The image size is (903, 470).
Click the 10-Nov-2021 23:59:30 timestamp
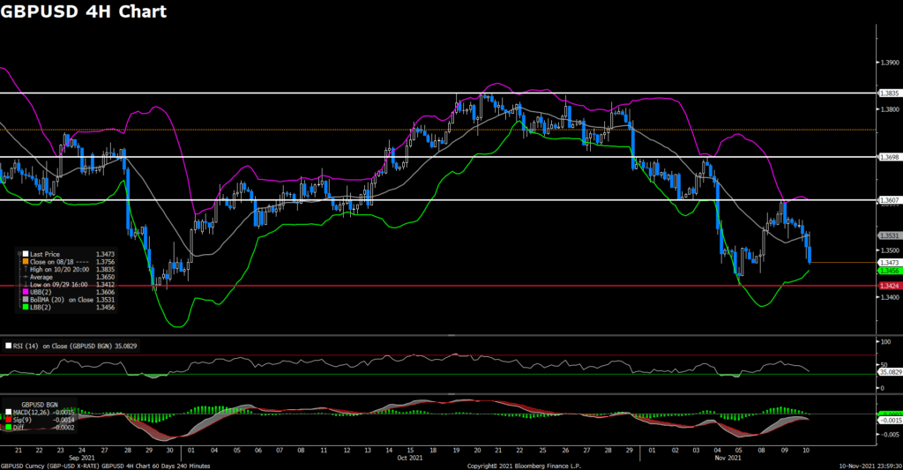[870, 466]
